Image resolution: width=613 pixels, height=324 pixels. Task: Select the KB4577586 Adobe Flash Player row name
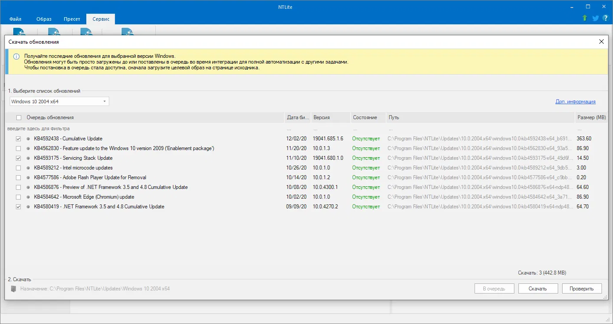[90, 177]
